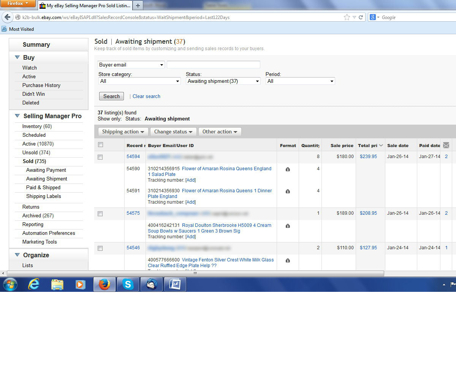
Task: Open Automation Preferences in sidebar
Action: pyautogui.click(x=49, y=233)
